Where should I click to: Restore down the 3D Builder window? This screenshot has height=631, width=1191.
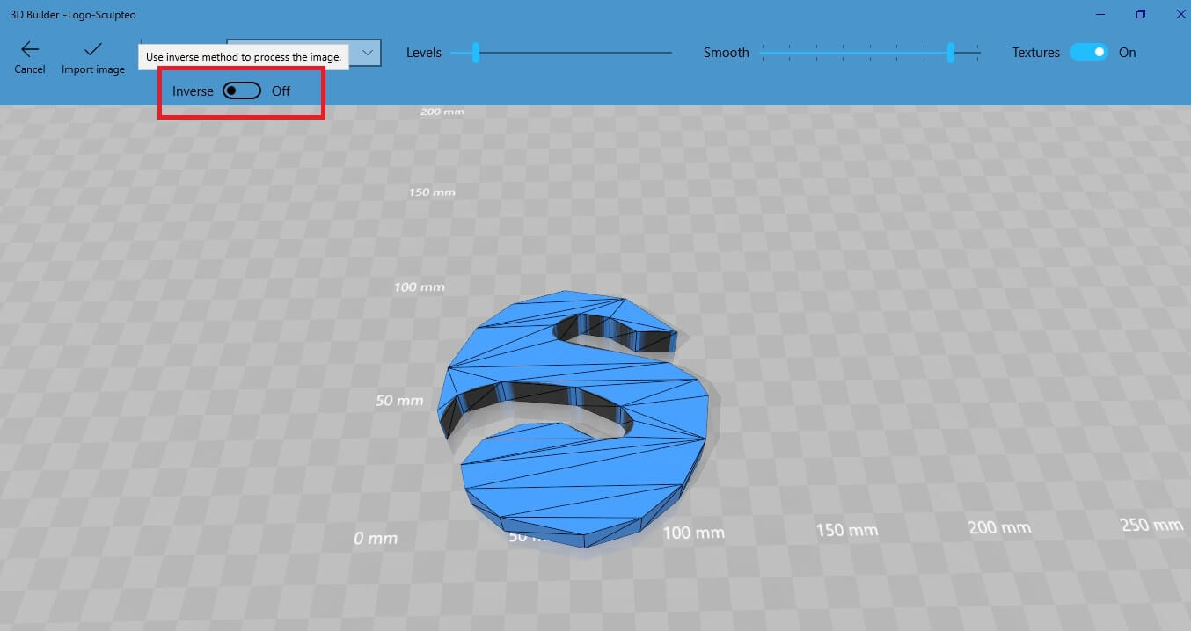(1141, 14)
